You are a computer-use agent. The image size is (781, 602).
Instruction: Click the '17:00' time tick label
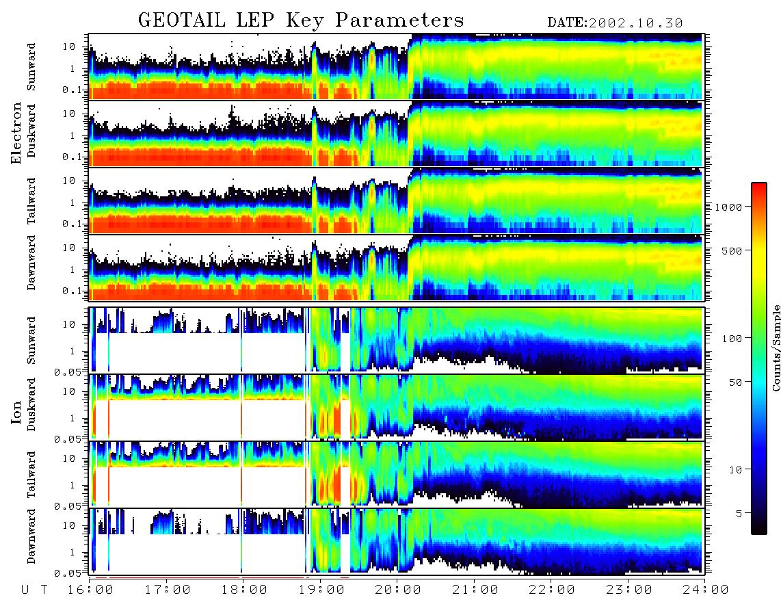click(x=168, y=590)
